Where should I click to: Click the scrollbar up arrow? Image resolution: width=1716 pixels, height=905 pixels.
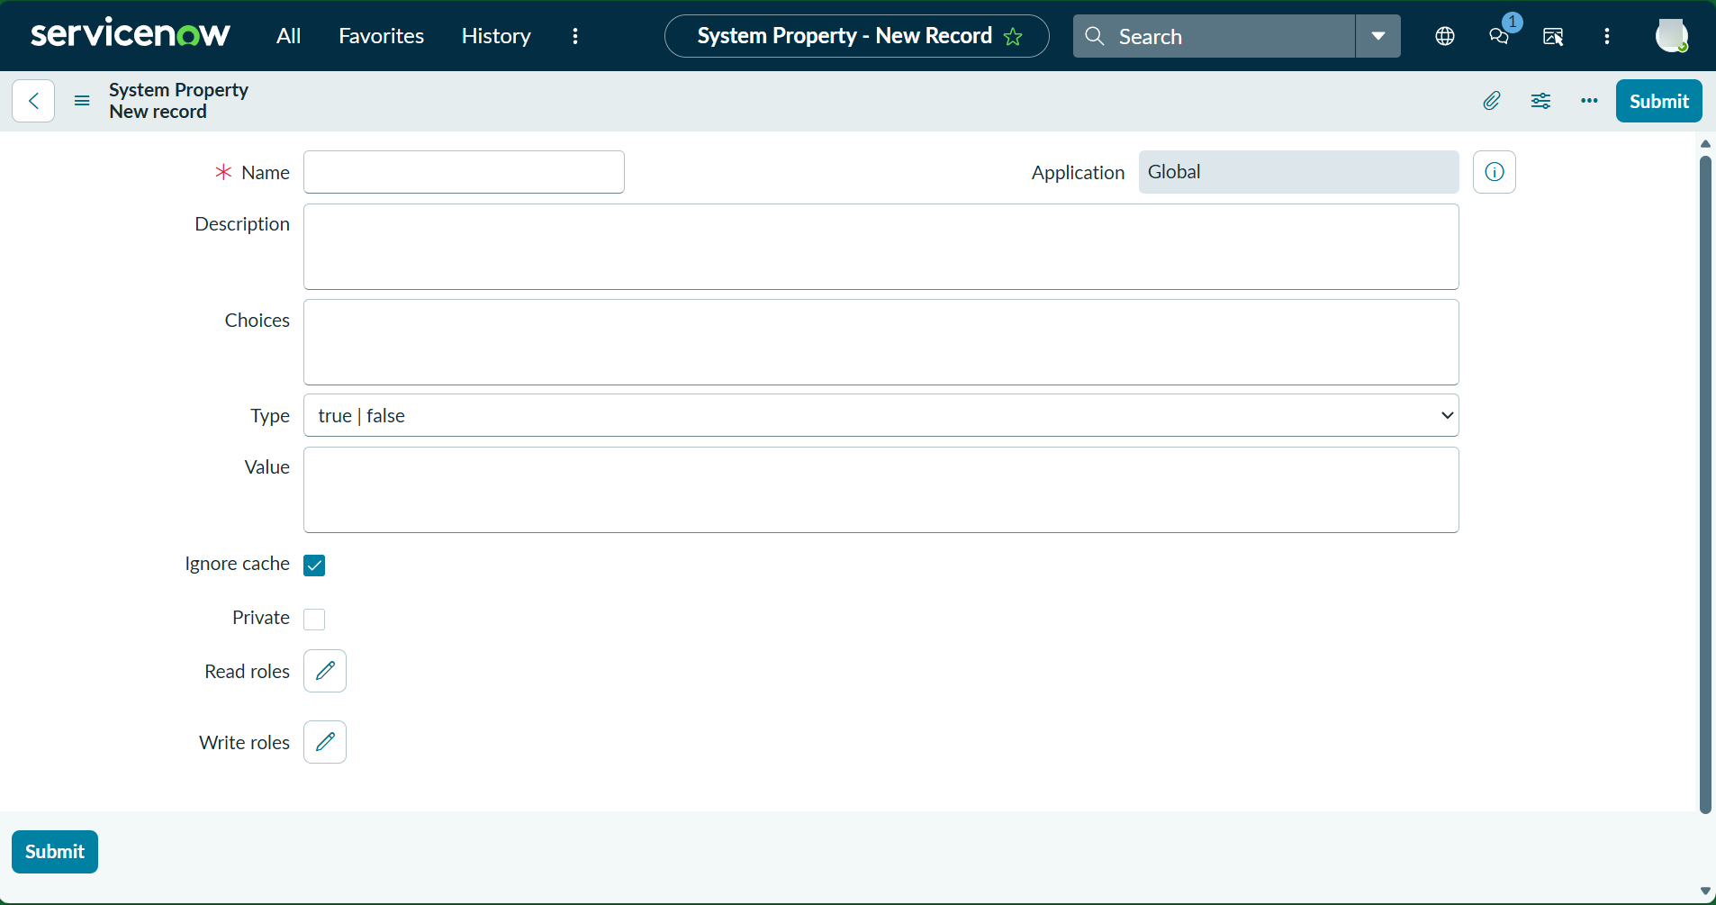pos(1705,144)
